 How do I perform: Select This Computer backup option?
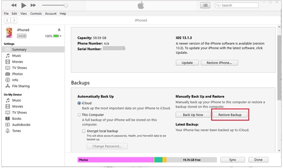point(80,114)
